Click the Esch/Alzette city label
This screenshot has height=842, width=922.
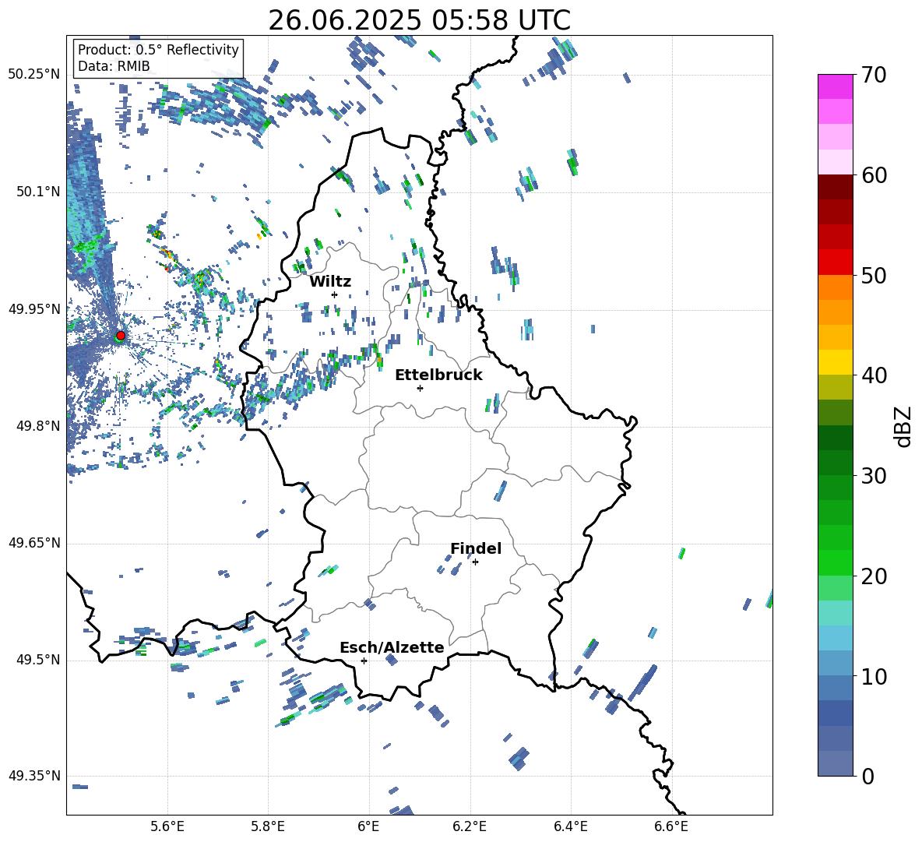[x=392, y=647]
